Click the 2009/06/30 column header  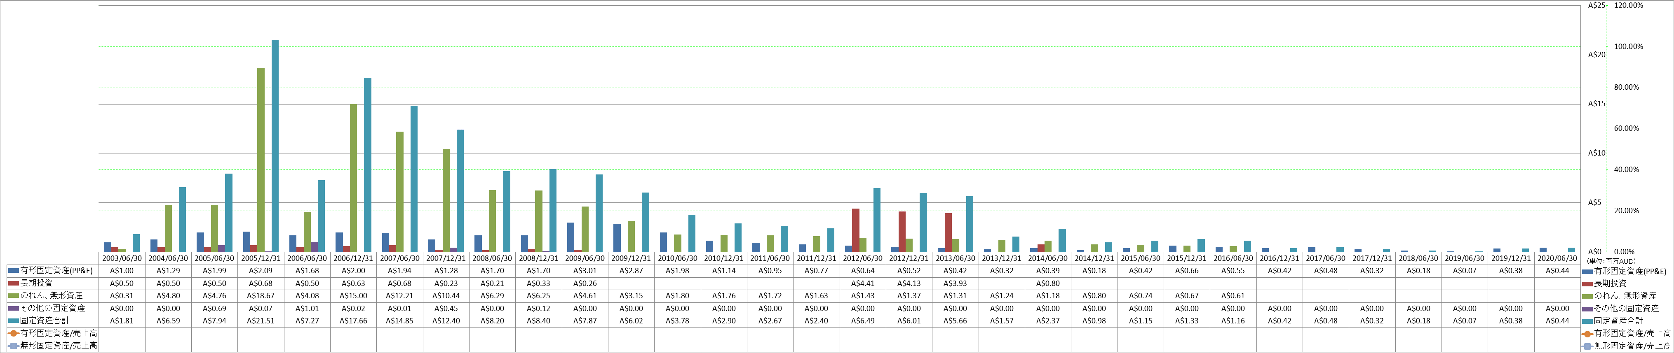585,258
